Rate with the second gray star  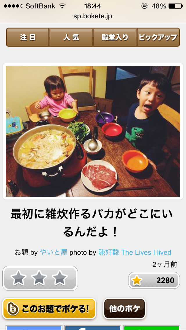point(39,278)
